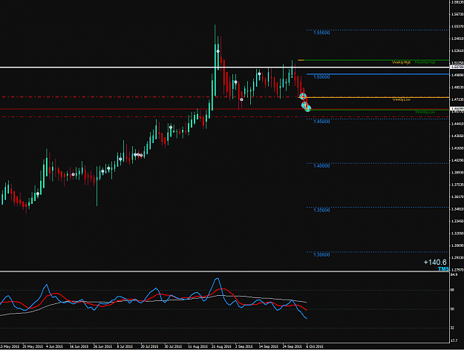Image resolution: width=464 pixels, height=350 pixels.
Task: Click the 11 Aug 2015 date label
Action: click(x=197, y=346)
